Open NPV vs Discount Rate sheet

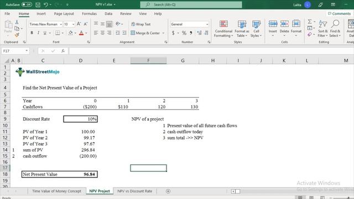click(x=134, y=191)
